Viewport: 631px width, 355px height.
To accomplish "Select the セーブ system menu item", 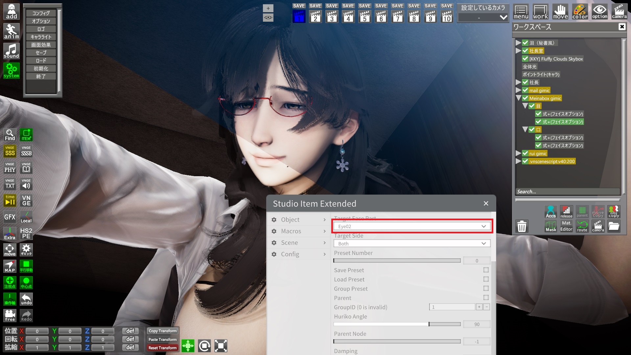I will tap(41, 53).
